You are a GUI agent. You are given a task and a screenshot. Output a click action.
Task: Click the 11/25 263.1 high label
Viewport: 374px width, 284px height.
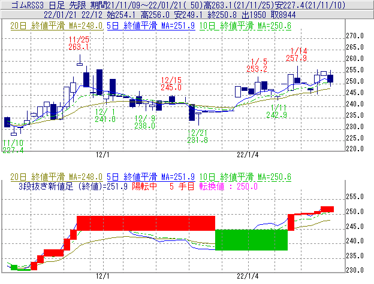pos(79,43)
